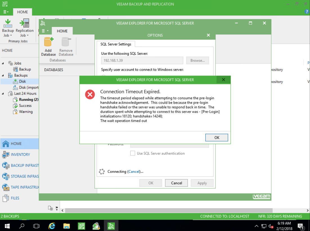Open STORAGE INFRASTRUCTURE view

coord(20,176)
